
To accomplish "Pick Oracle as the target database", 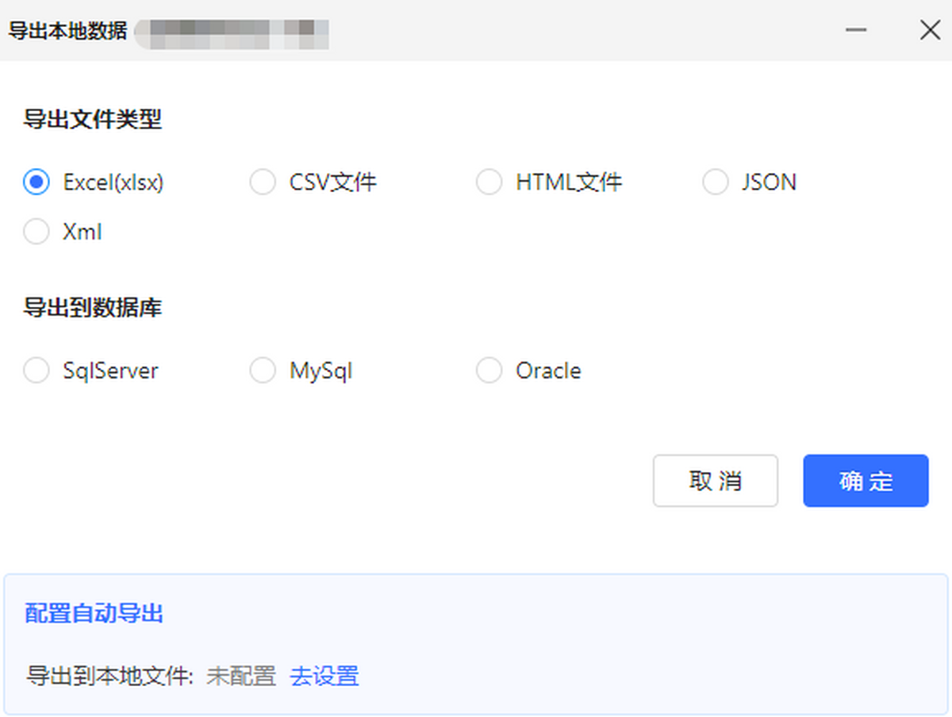I will coord(489,370).
